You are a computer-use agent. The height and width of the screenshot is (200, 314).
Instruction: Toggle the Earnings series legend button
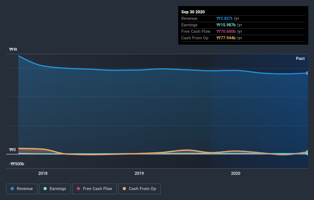55,189
